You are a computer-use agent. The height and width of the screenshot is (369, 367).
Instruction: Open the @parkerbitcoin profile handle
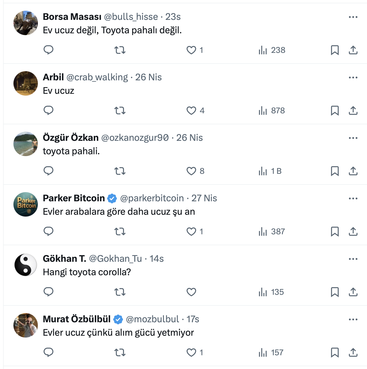tap(152, 198)
